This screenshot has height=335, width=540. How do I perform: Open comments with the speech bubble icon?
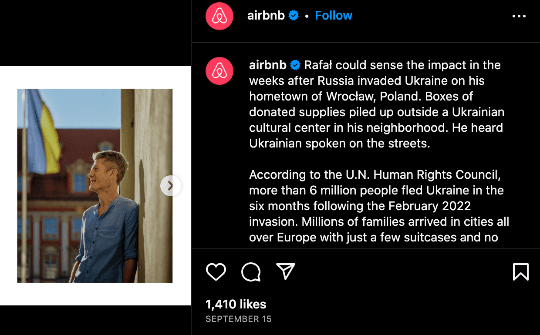pos(250,271)
